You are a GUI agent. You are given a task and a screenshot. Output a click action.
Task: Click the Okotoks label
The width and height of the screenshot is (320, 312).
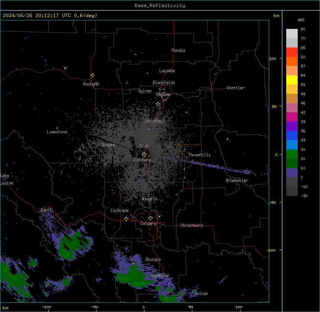click(153, 259)
